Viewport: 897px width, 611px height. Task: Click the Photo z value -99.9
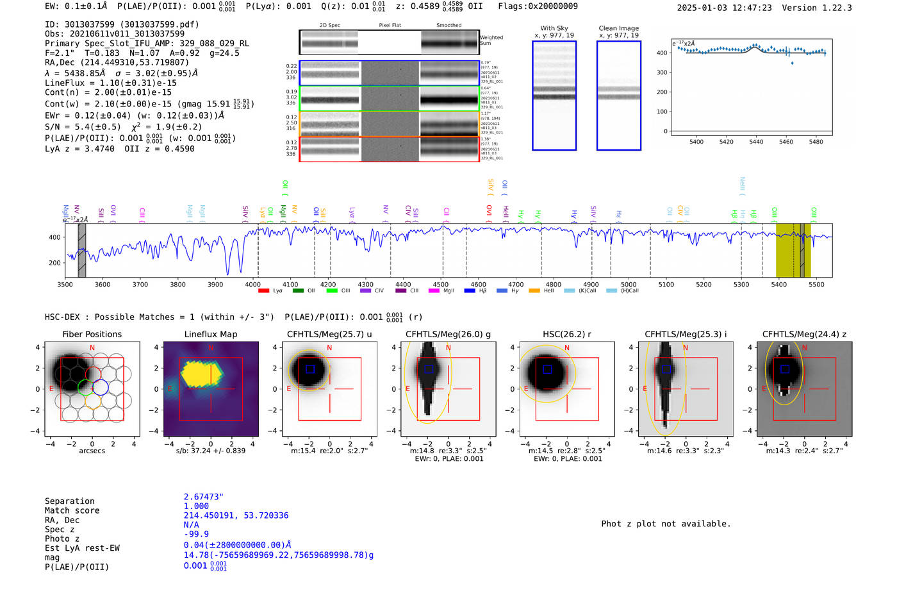(196, 534)
